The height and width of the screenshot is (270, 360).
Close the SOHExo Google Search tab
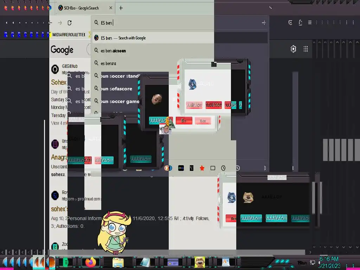click(111, 8)
